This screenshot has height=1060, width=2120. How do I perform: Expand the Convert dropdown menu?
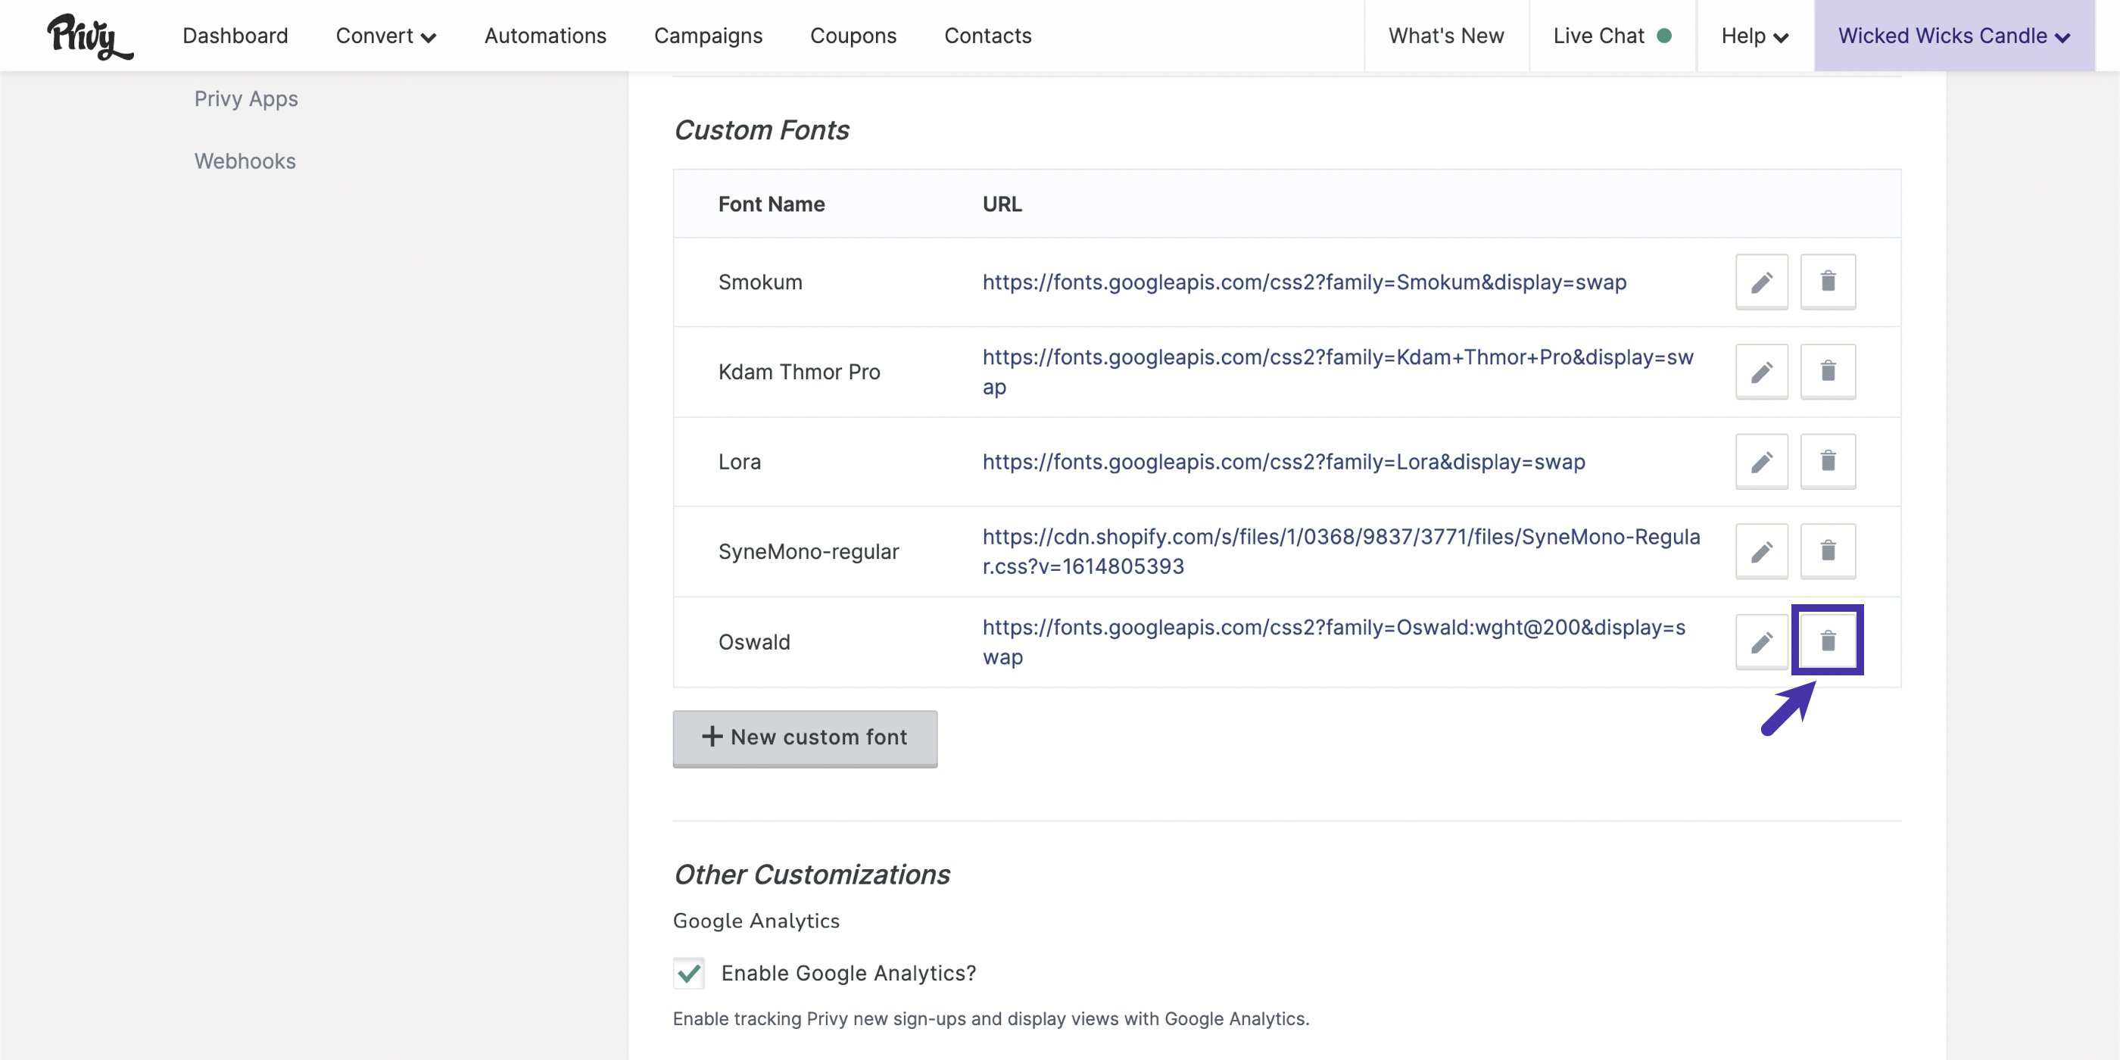pyautogui.click(x=386, y=36)
